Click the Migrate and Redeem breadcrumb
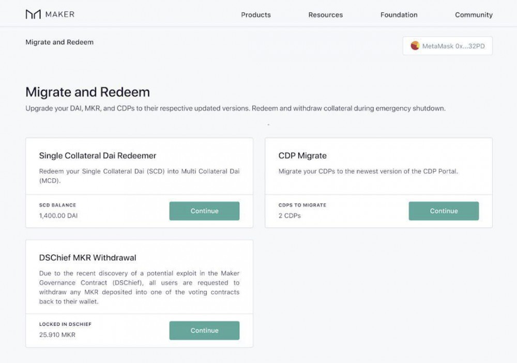 59,42
